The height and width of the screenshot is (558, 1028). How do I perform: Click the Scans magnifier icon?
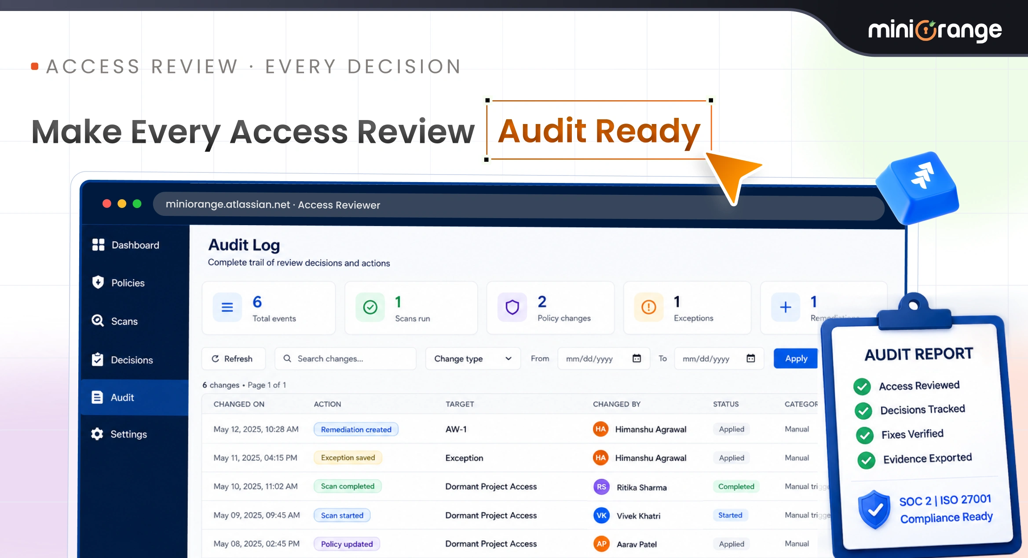click(98, 321)
